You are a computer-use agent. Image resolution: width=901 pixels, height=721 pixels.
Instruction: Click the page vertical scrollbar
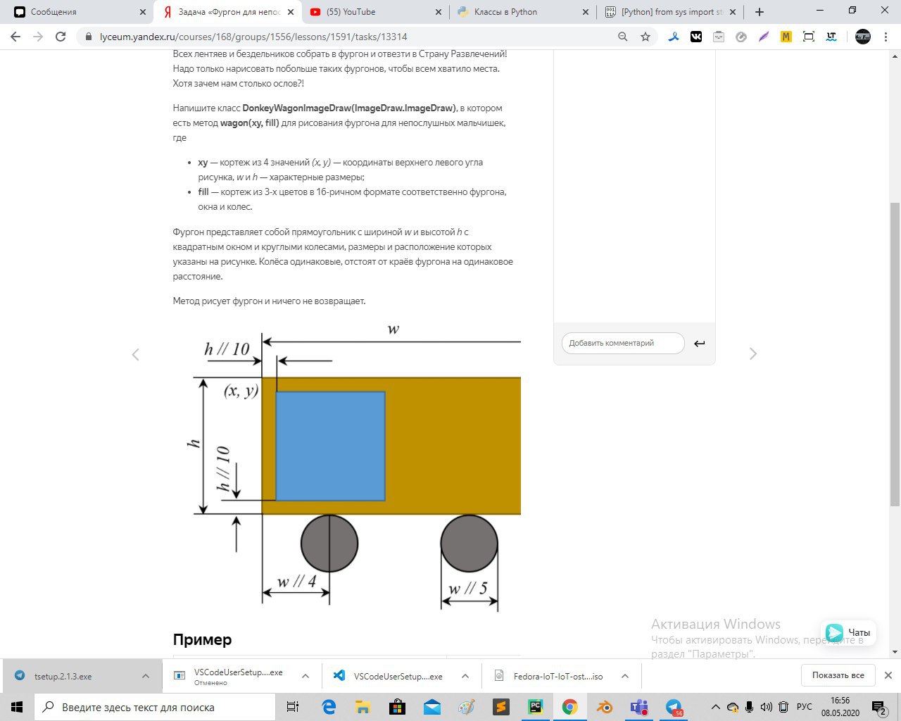click(895, 352)
